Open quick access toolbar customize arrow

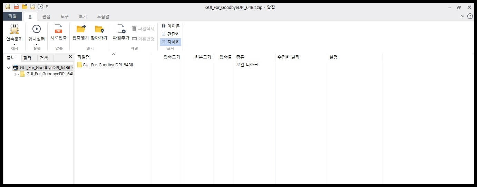(47, 7)
